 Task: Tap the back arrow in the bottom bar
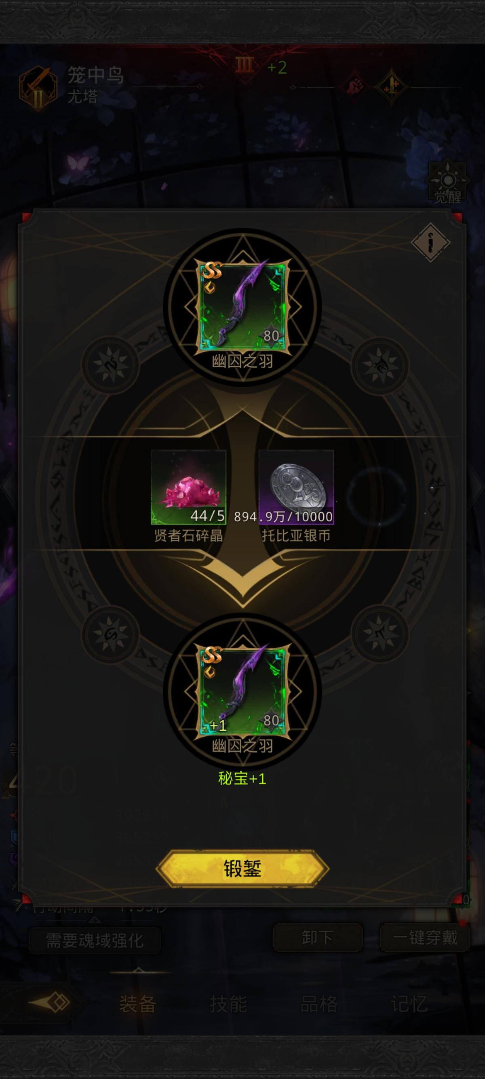point(49,1003)
